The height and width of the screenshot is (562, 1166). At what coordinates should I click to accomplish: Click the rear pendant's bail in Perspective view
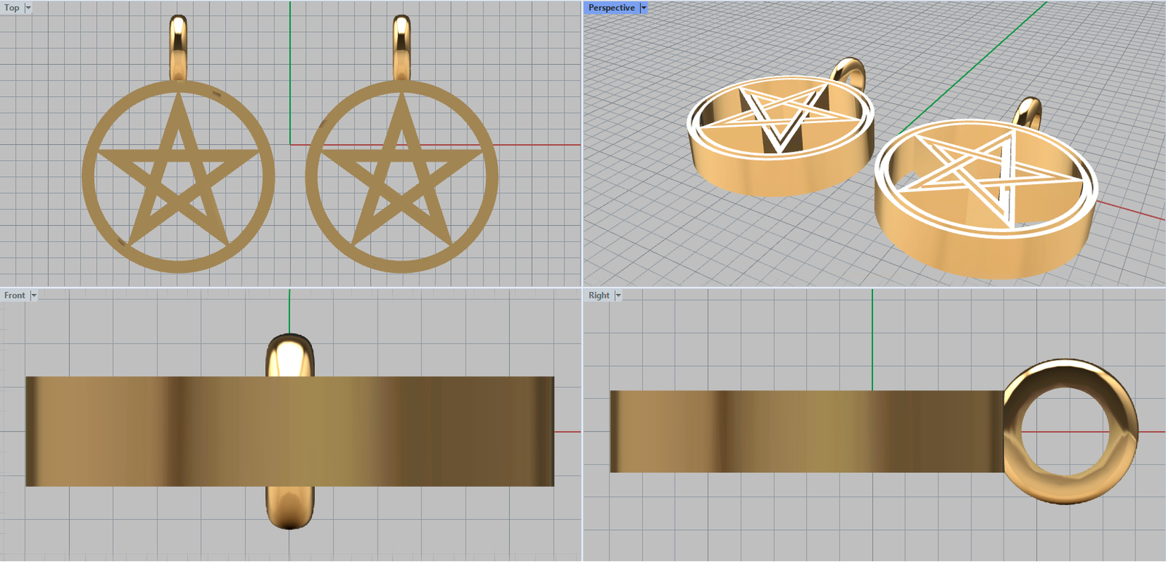856,69
